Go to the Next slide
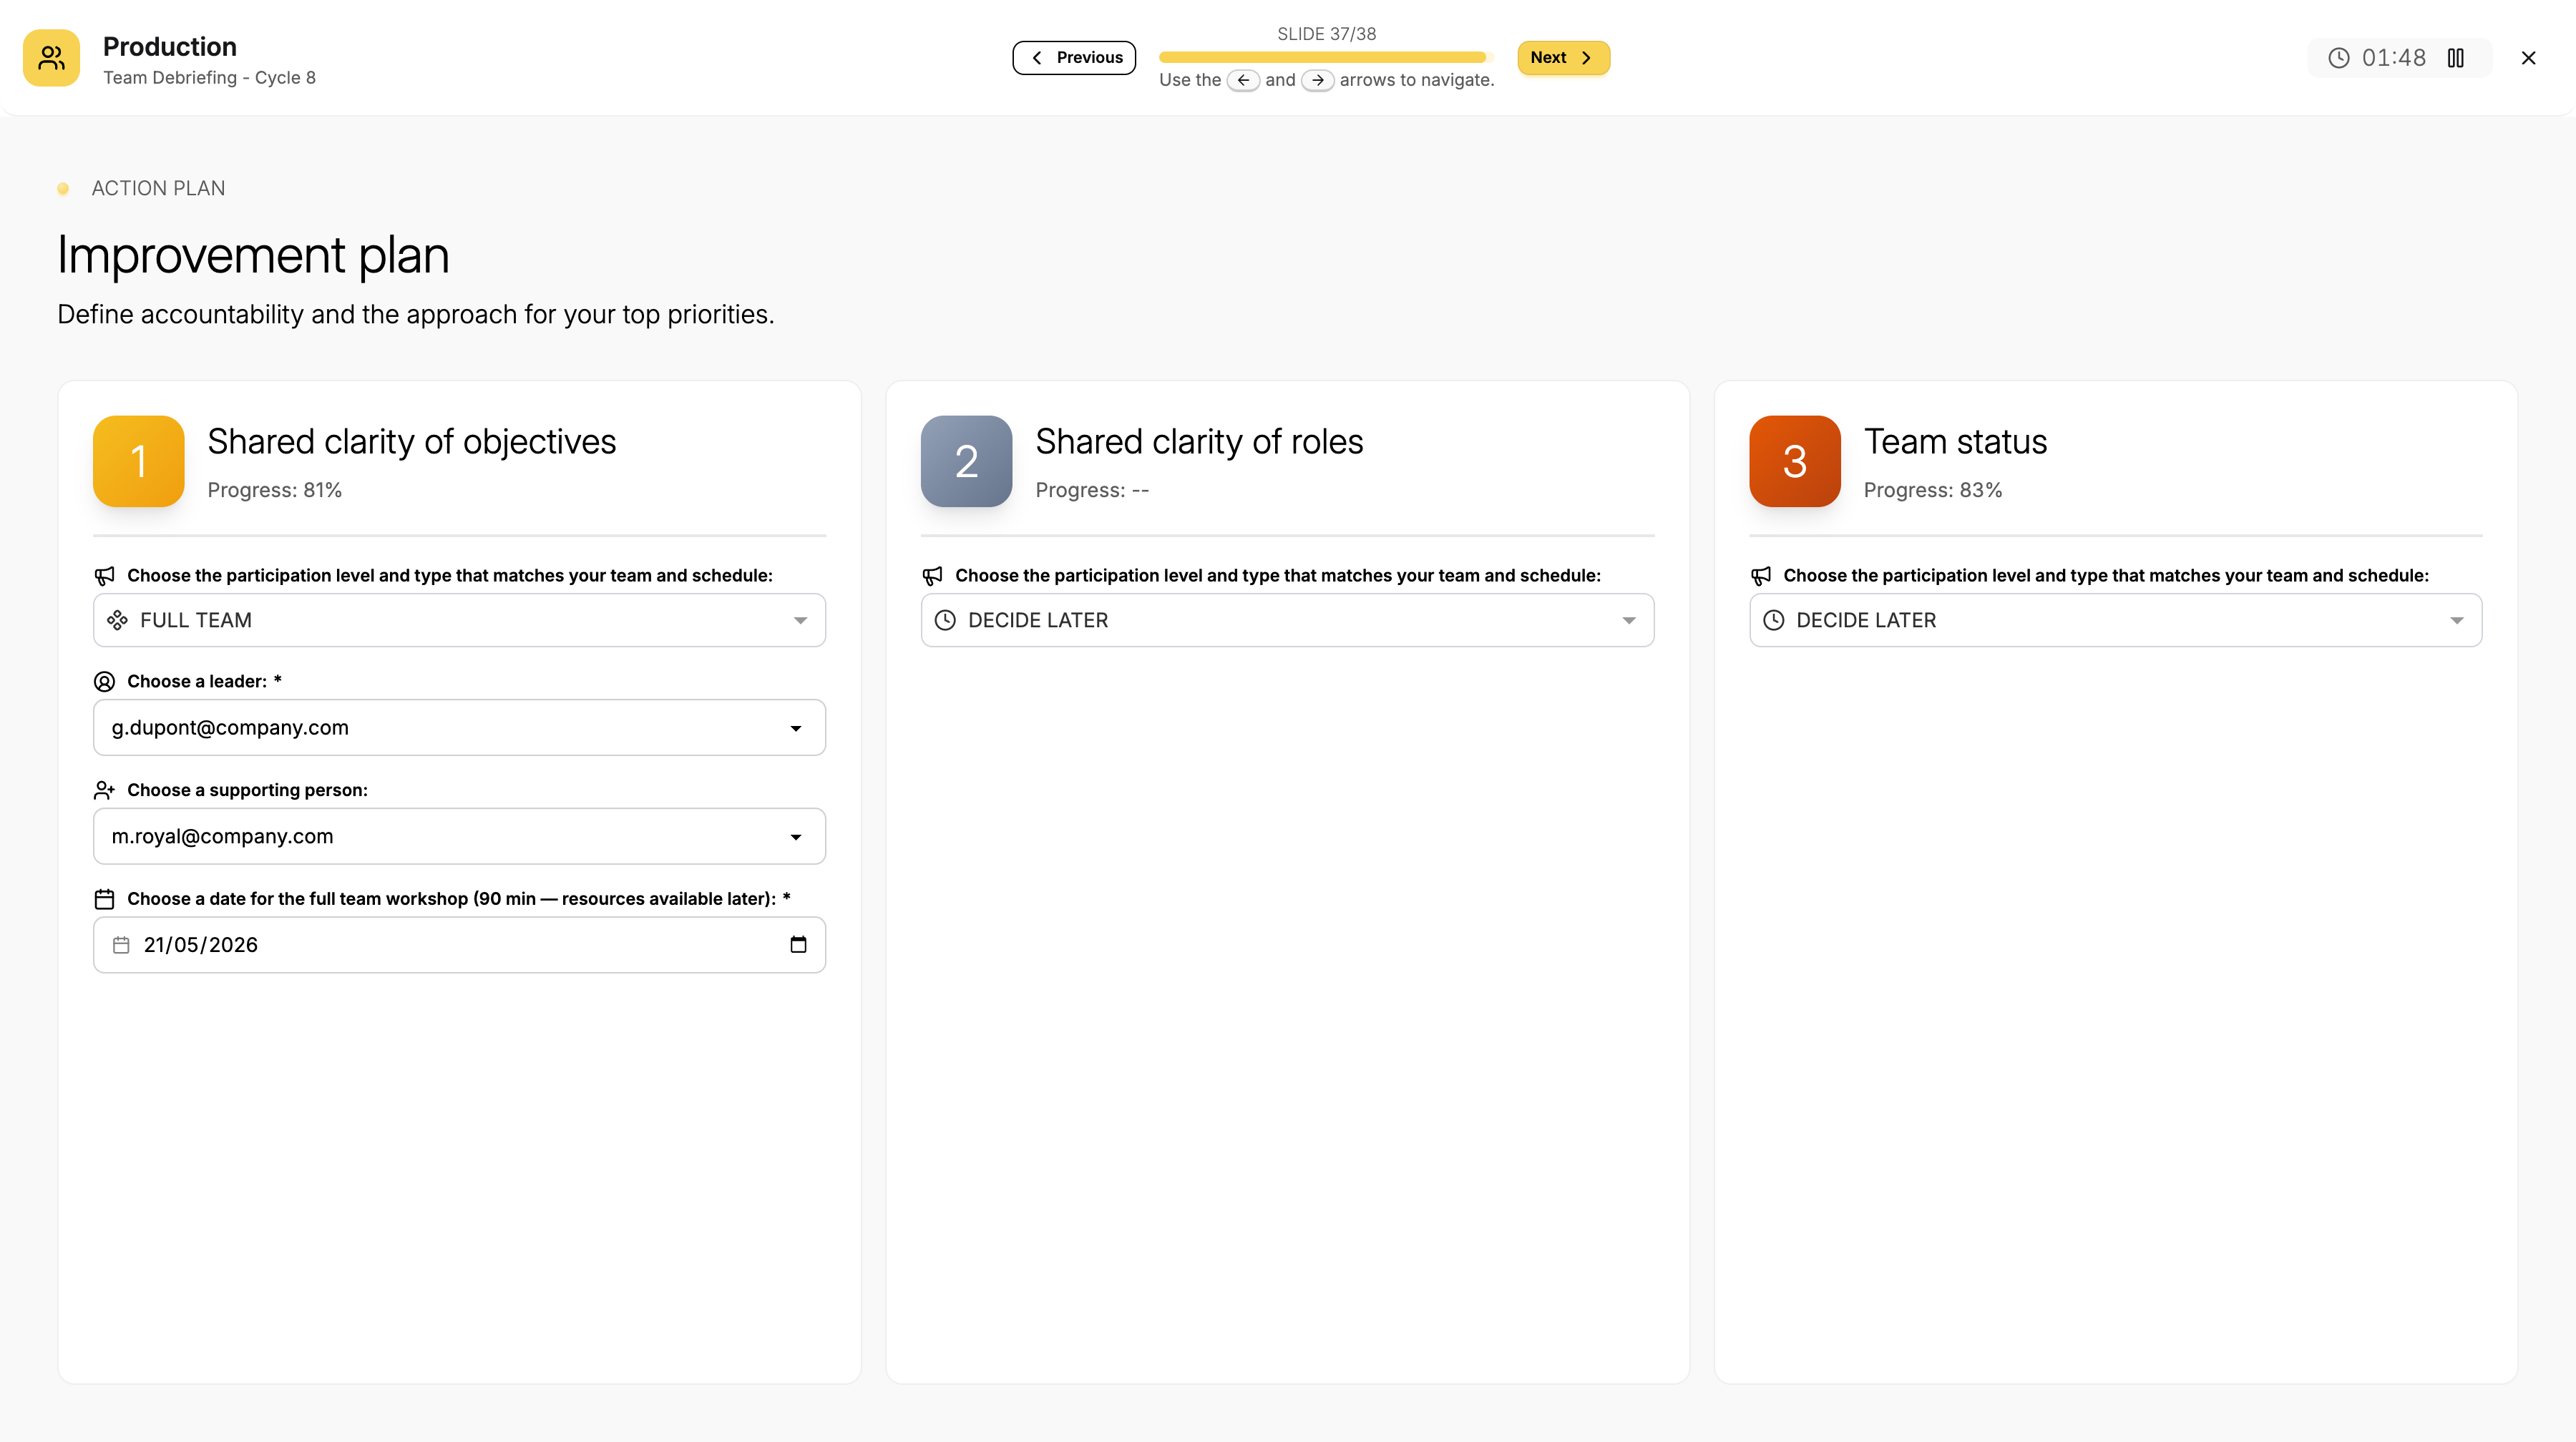Image resolution: width=2576 pixels, height=1442 pixels. (1563, 58)
